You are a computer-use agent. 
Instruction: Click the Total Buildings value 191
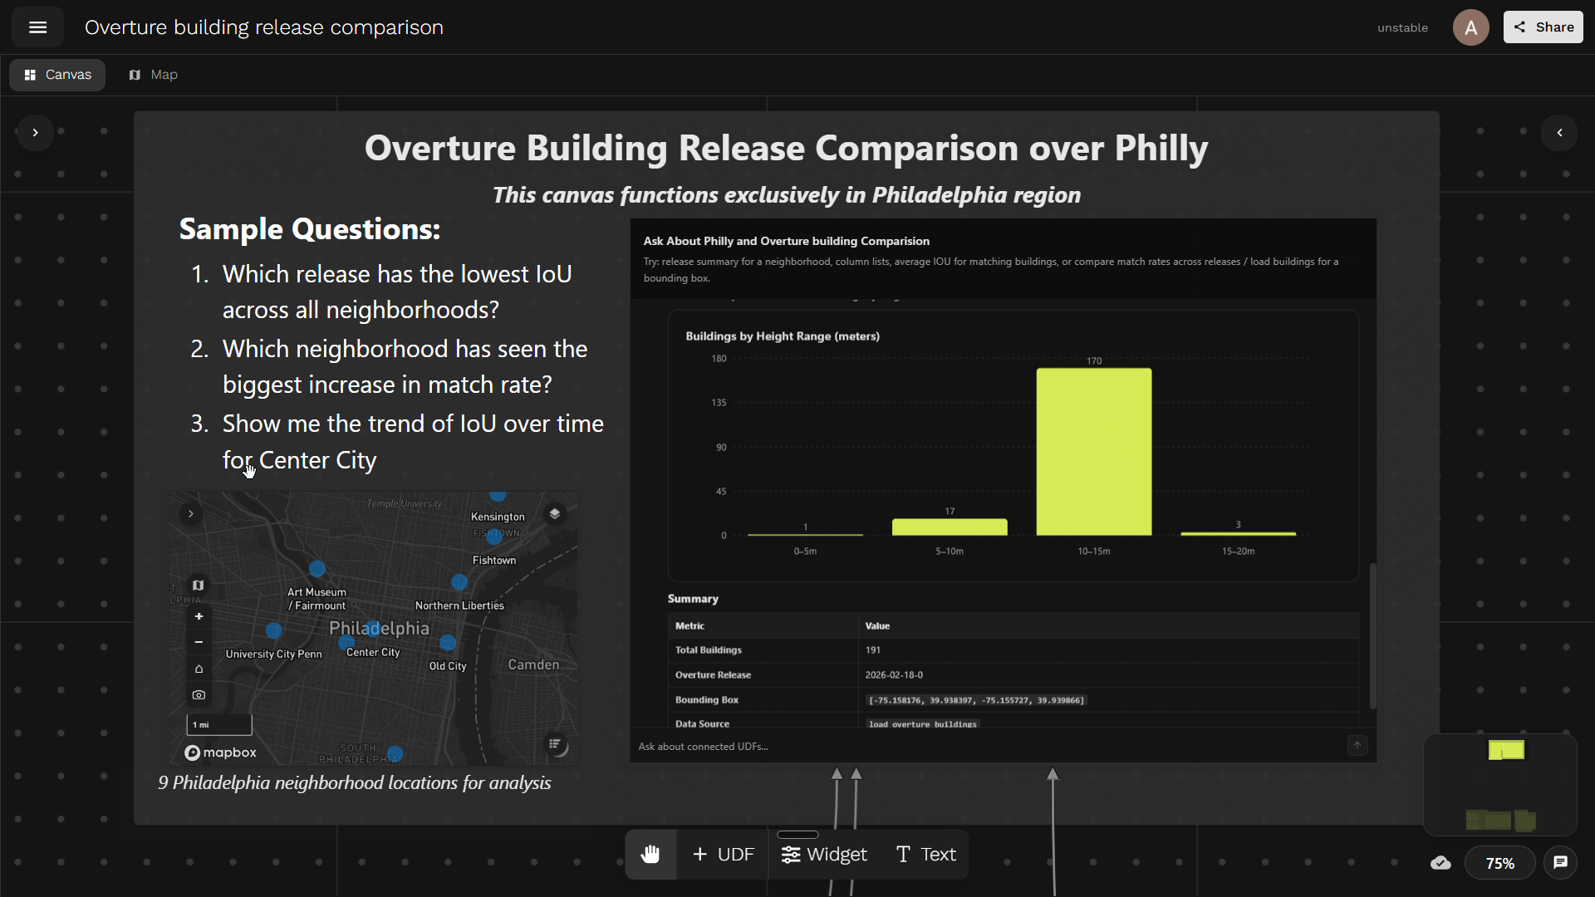point(872,650)
